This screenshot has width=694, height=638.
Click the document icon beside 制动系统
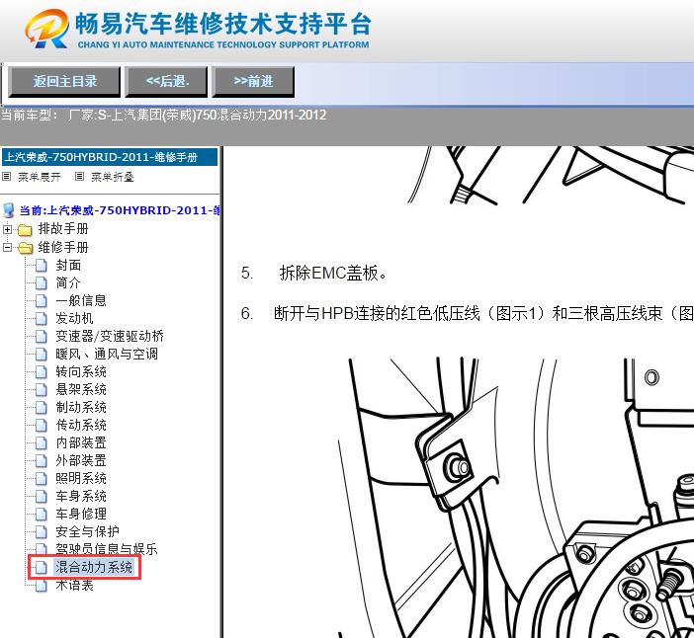click(42, 407)
